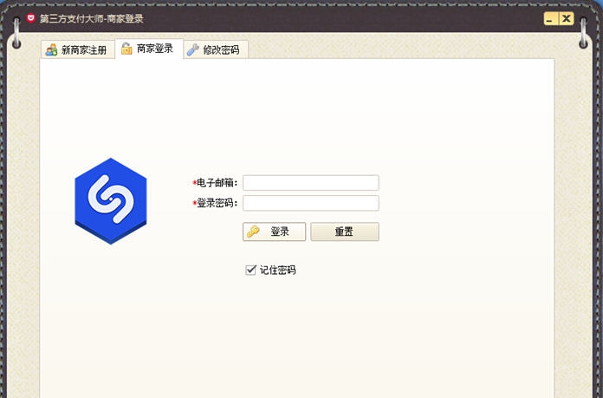This screenshot has width=603, height=398.
Task: Click the 电子邮箱 input field
Action: (x=311, y=183)
